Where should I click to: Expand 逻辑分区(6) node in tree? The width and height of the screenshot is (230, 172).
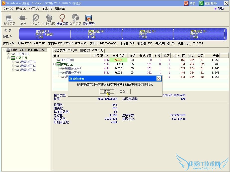(13, 70)
